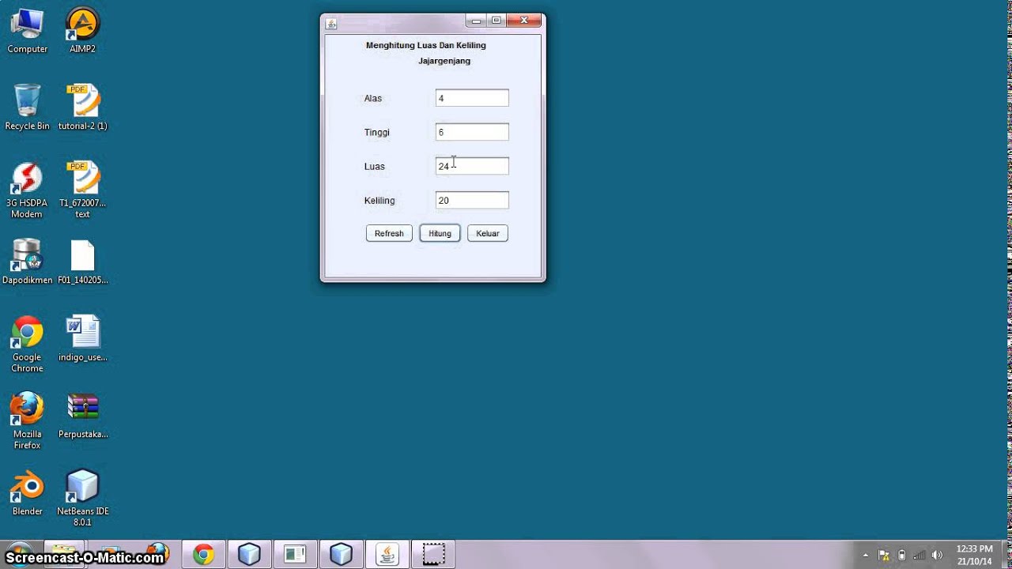The width and height of the screenshot is (1012, 569).
Task: Open Chrome from the taskbar
Action: 203,555
